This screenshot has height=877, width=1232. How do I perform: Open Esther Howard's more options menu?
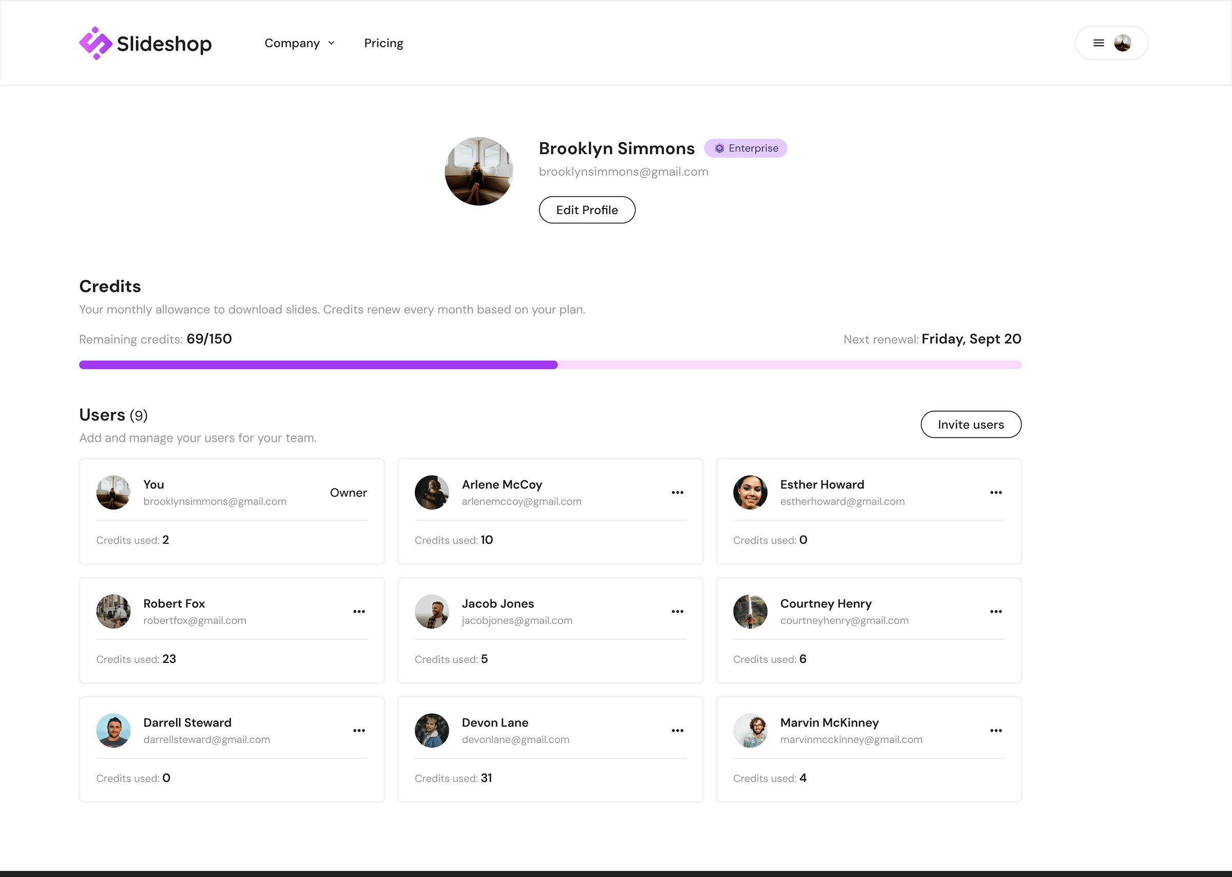pos(995,492)
